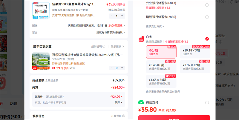The image size is (239, 120).
Task: Choose the ¥10.18×3期 installment plan
Action: pos(195,52)
